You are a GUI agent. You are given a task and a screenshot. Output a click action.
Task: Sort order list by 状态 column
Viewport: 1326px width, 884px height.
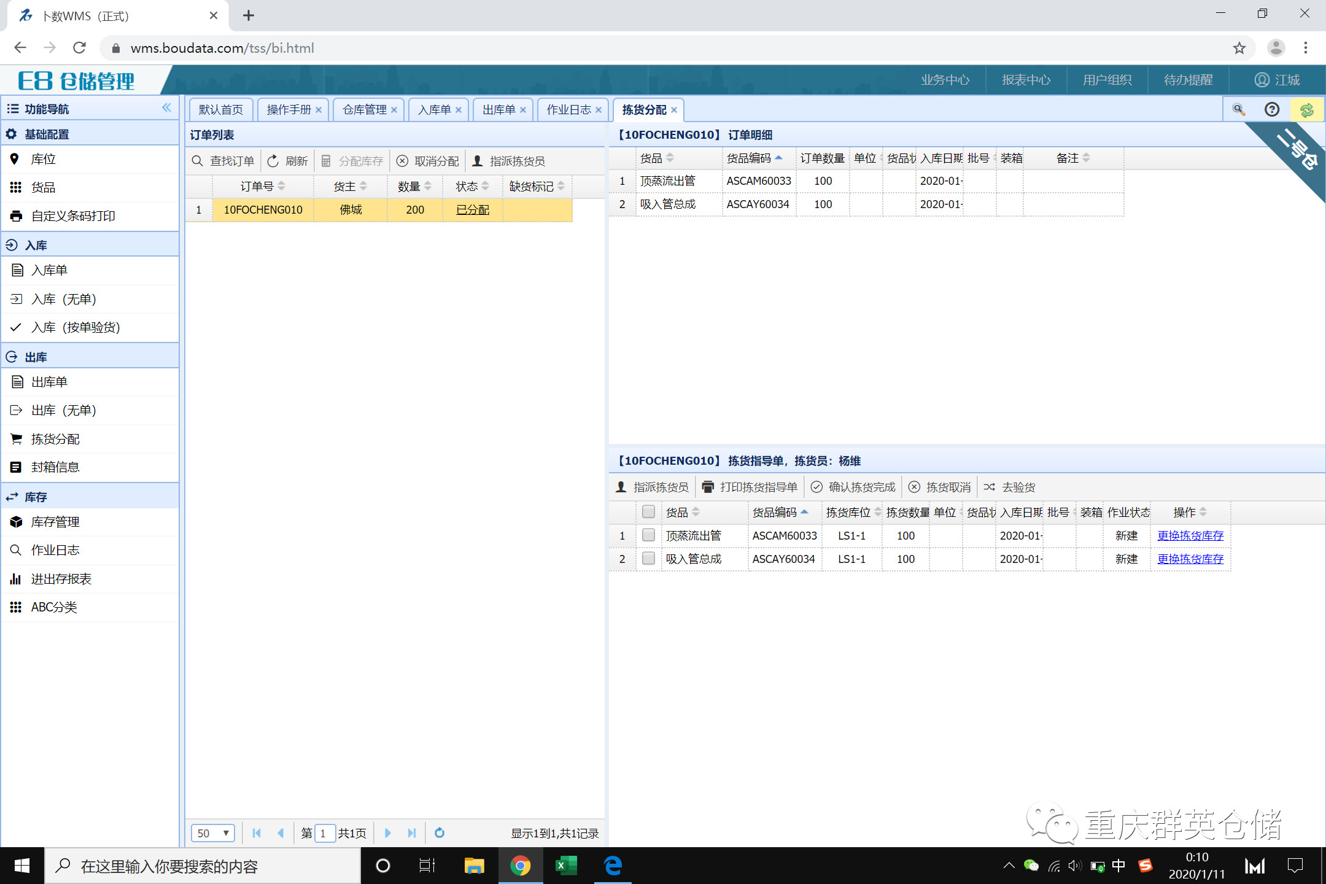472,186
